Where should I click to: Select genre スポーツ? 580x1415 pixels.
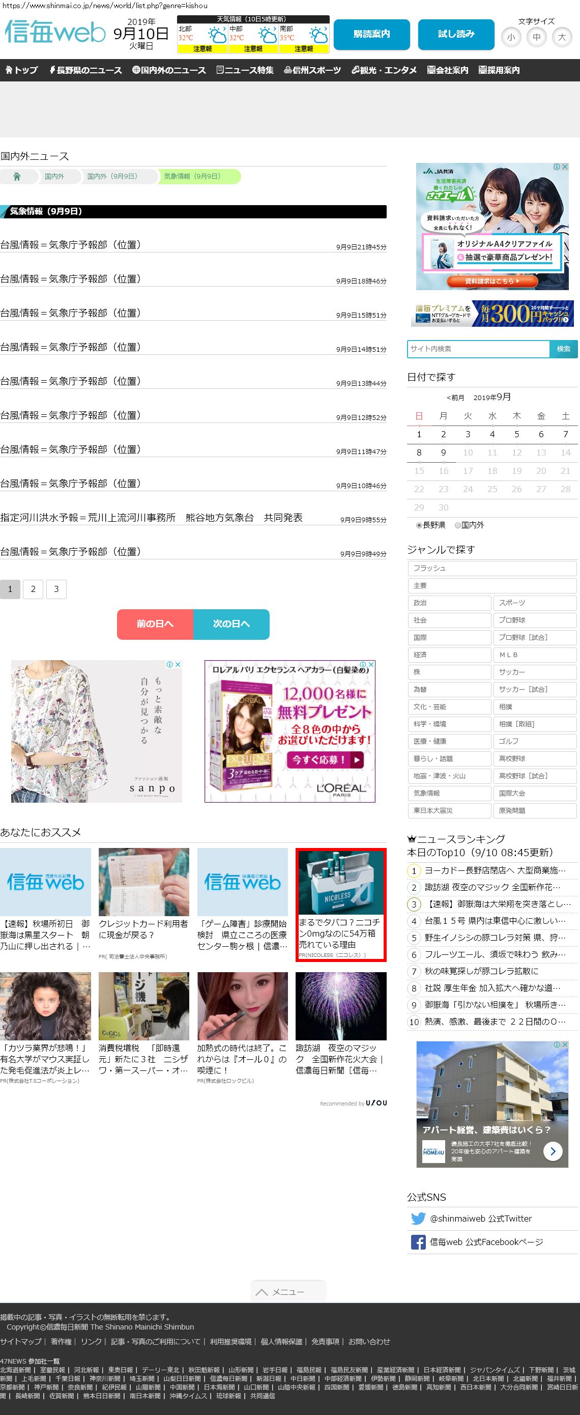[x=535, y=603]
